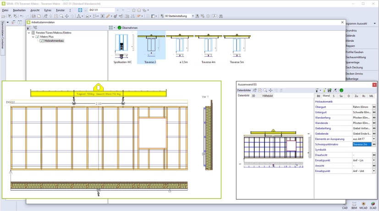Click the print icon in main toolbar
The image size is (379, 211).
tap(33, 16)
